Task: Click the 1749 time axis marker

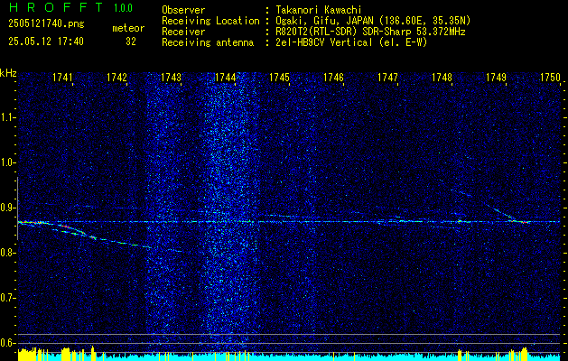Action: click(x=496, y=78)
